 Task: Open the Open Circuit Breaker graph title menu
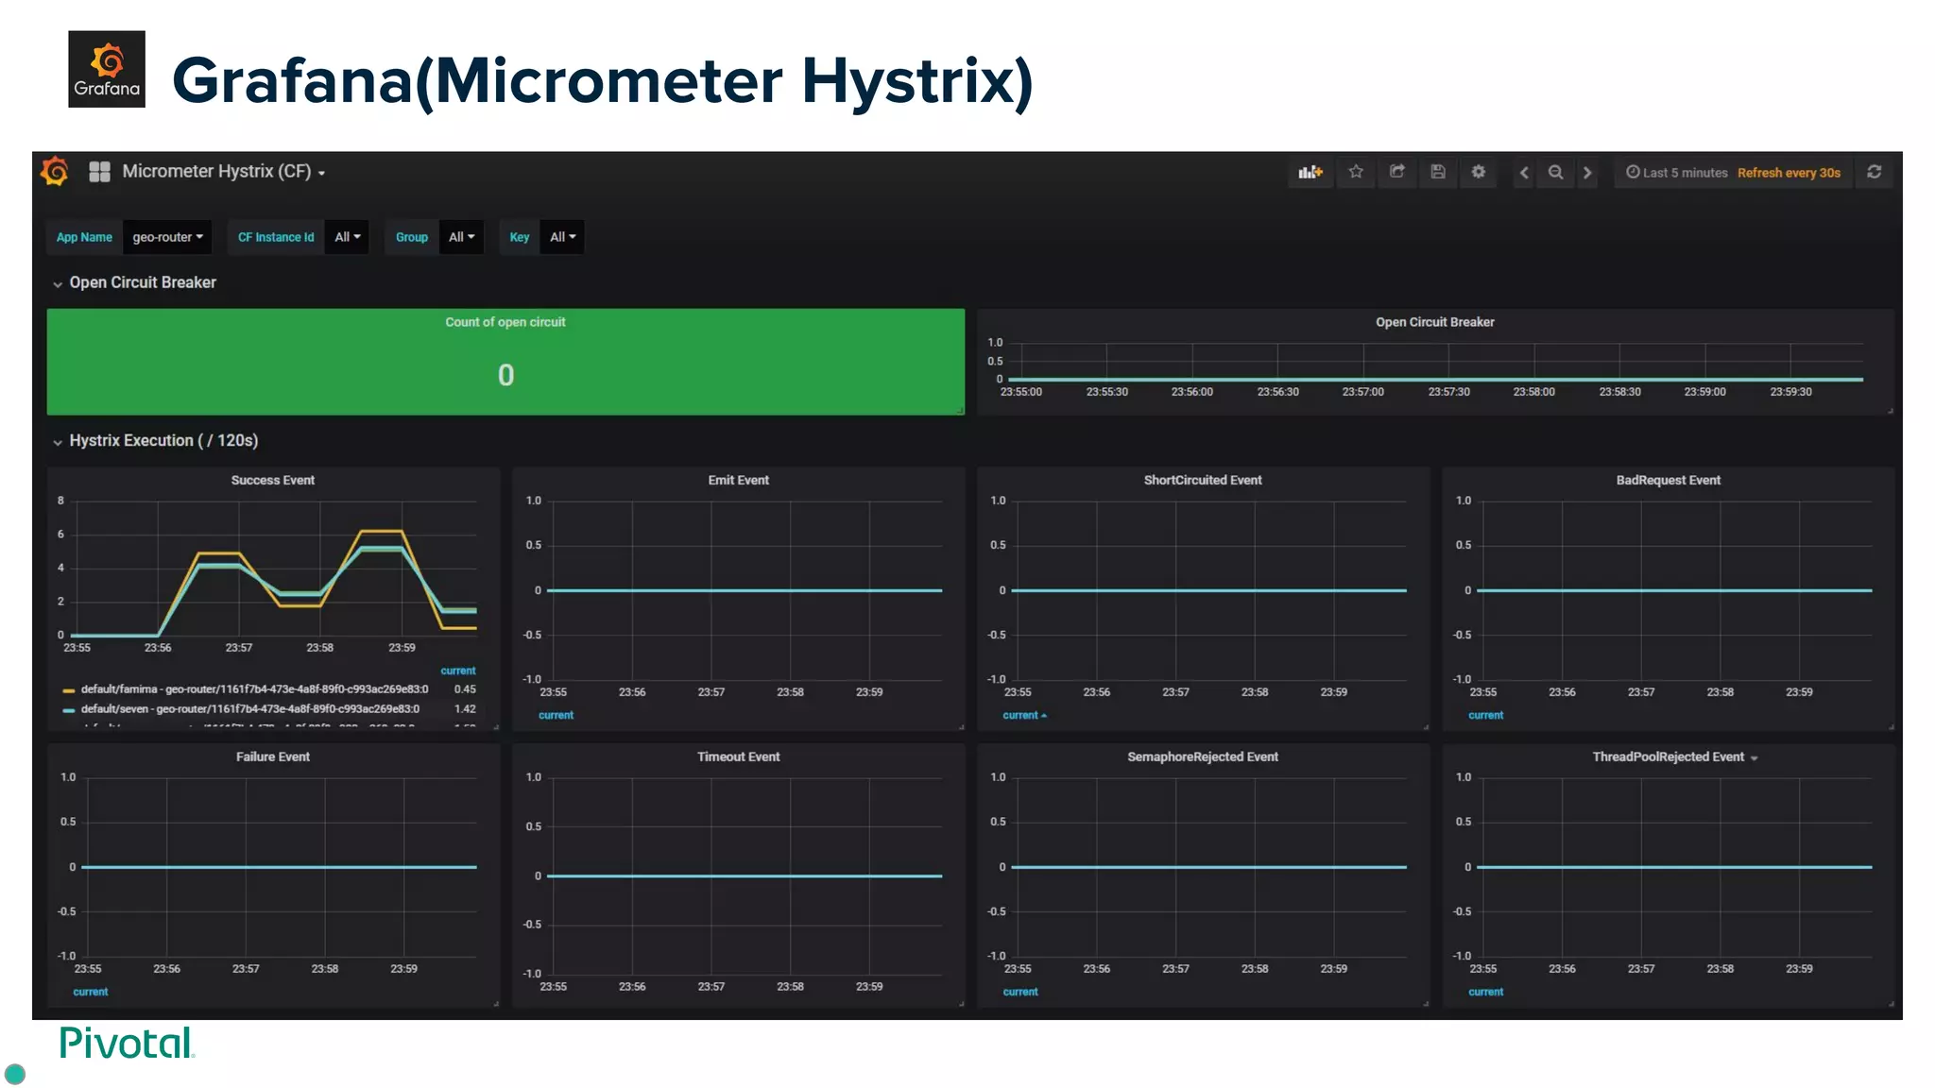(x=1434, y=322)
